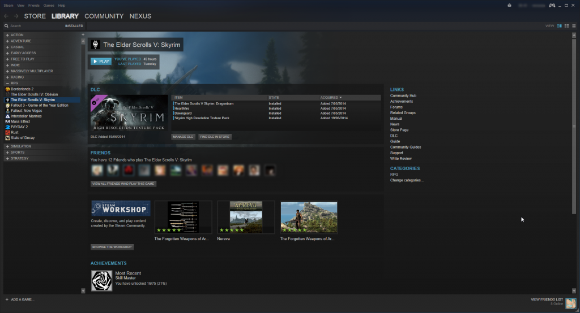
Task: Click Fallout 3 game icon
Action: tap(7, 105)
